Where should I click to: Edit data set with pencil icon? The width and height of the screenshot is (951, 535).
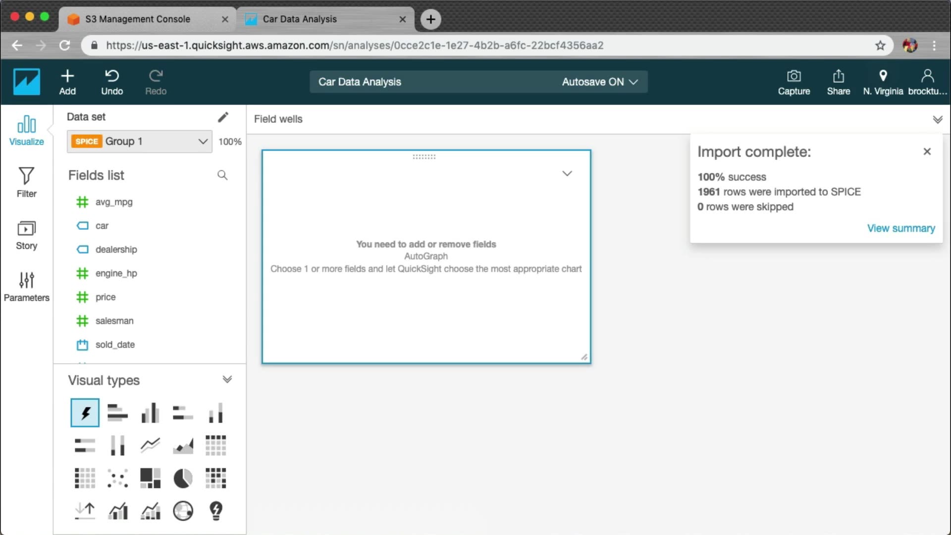point(223,117)
